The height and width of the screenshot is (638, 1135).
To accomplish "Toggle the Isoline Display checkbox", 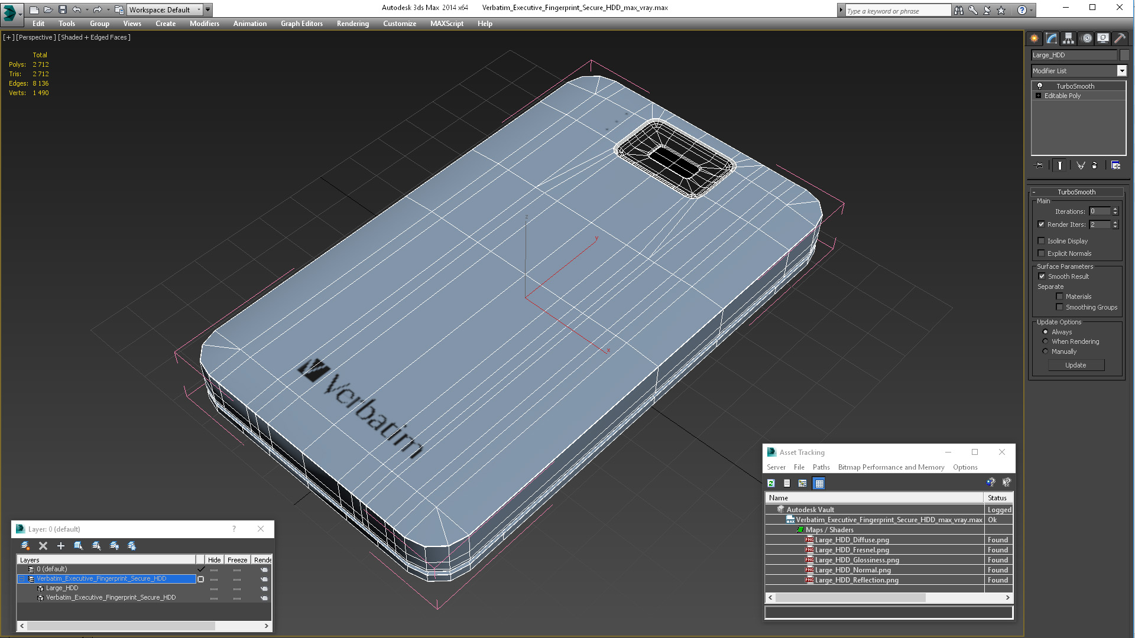I will (1042, 240).
